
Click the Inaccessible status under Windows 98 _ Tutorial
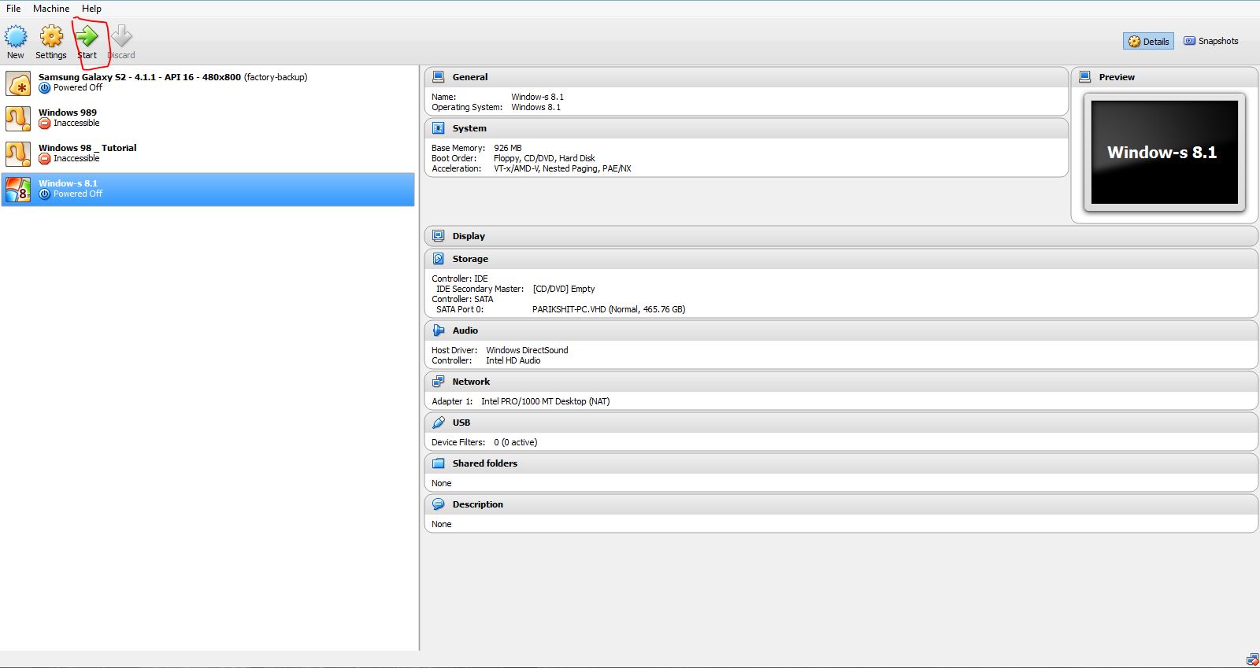click(x=76, y=158)
